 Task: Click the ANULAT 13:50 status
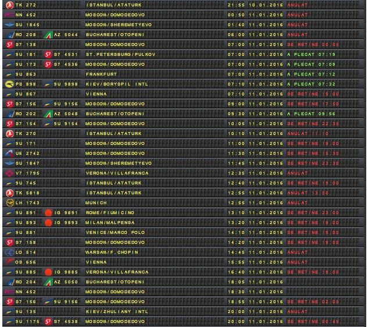click(x=308, y=193)
